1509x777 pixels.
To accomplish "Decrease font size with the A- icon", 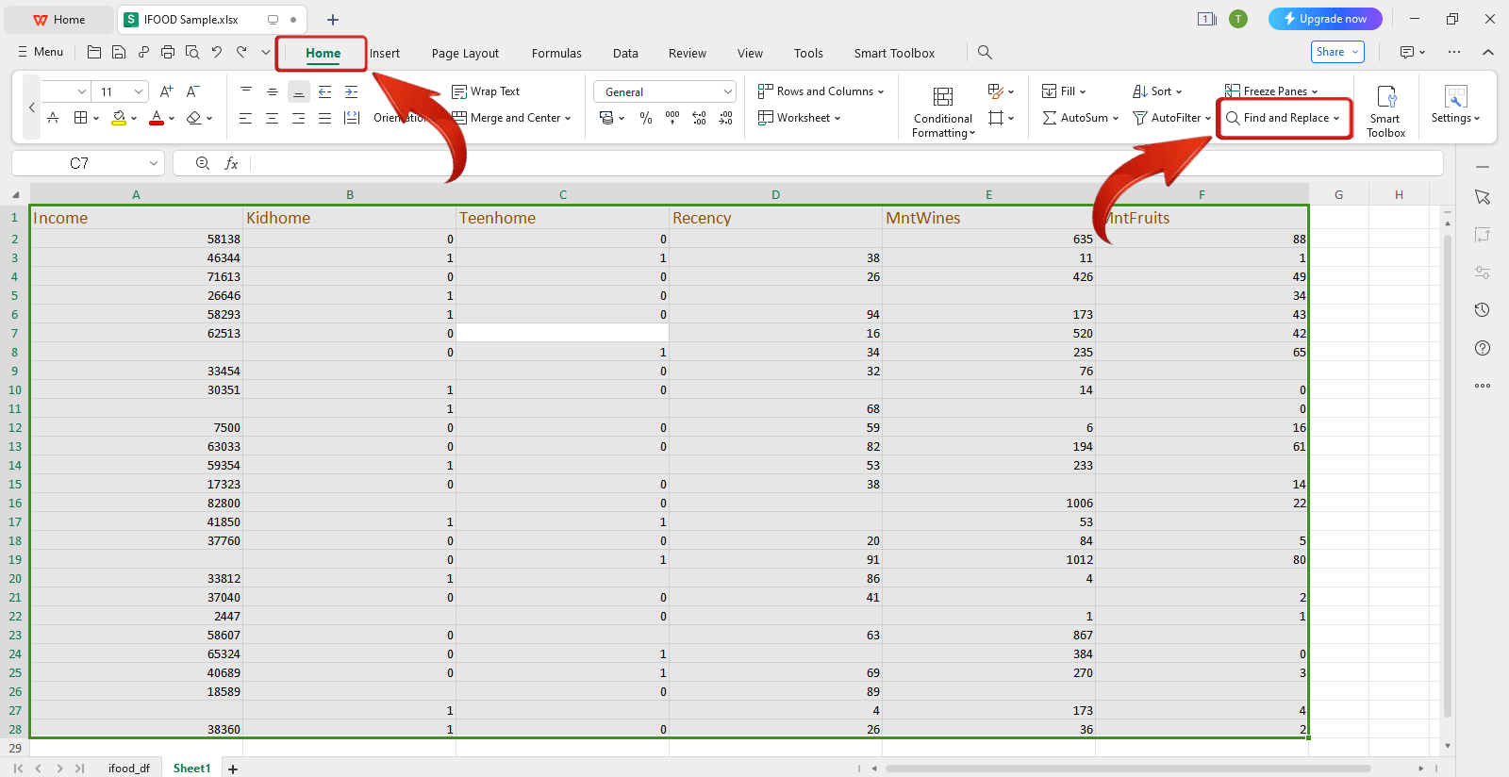I will [193, 91].
